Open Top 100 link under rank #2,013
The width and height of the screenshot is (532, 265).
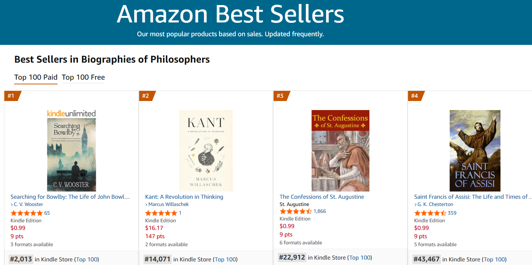[x=87, y=260]
